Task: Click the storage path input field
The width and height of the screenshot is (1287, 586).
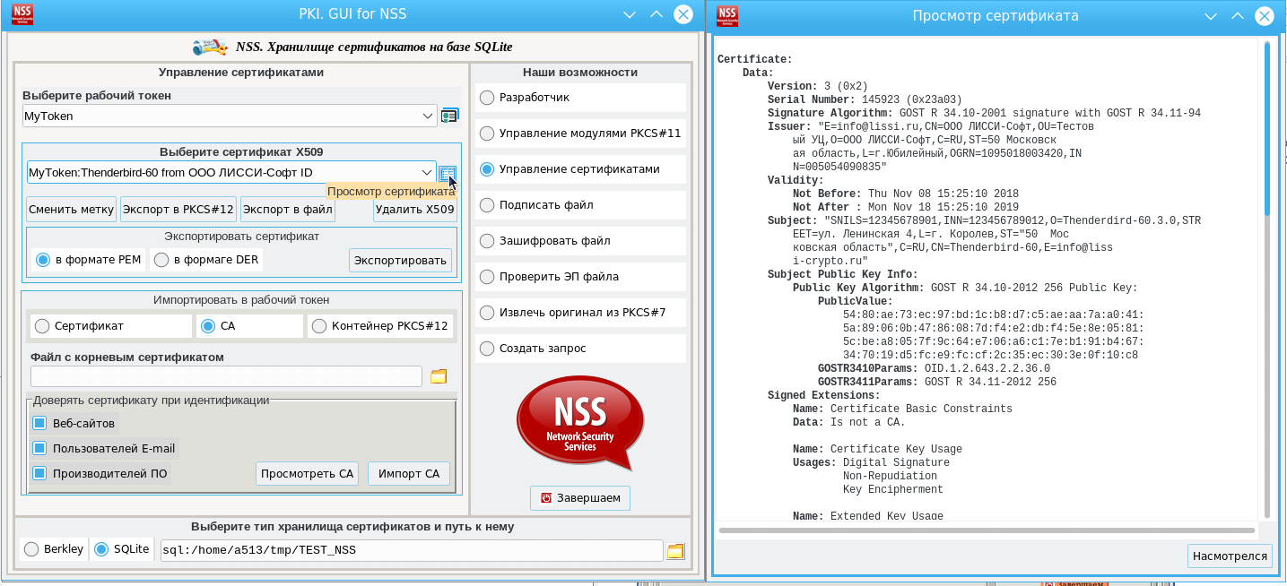Action: (x=411, y=550)
